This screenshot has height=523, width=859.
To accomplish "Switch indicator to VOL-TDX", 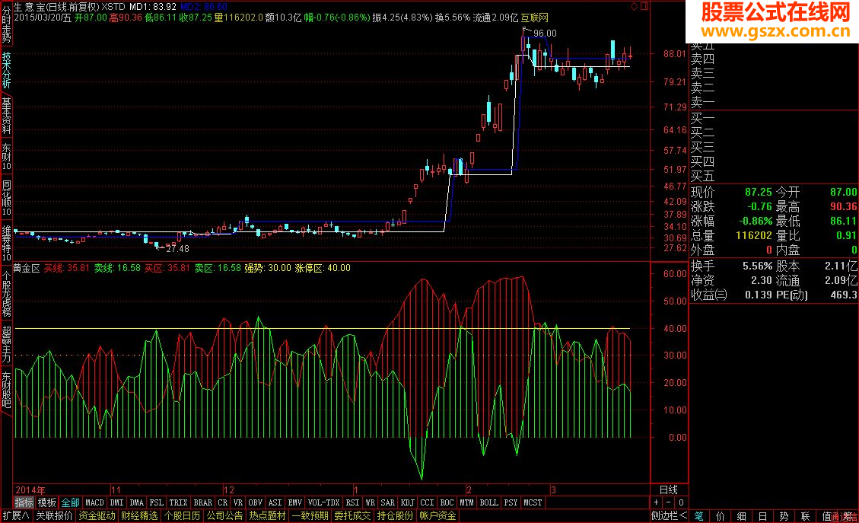I will click(x=324, y=502).
